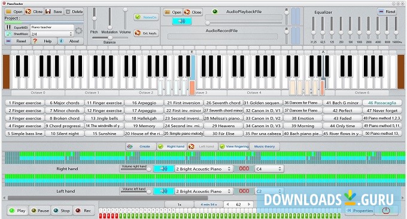The image size is (407, 219).
Task: Select lesson 38 Emotion
Action: coord(303,118)
